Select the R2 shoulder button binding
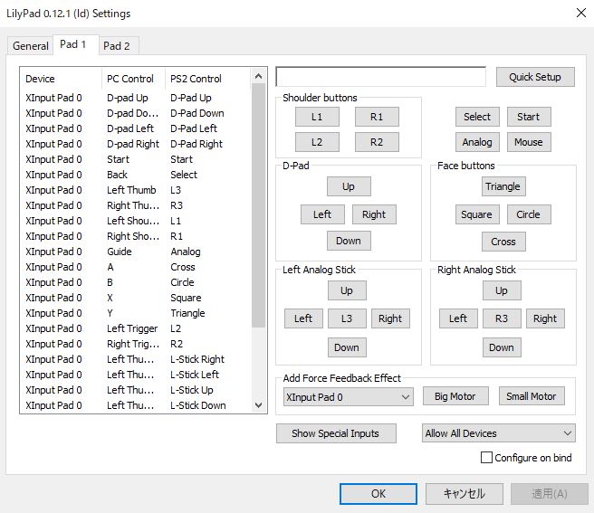The height and width of the screenshot is (513, 594). [x=377, y=142]
